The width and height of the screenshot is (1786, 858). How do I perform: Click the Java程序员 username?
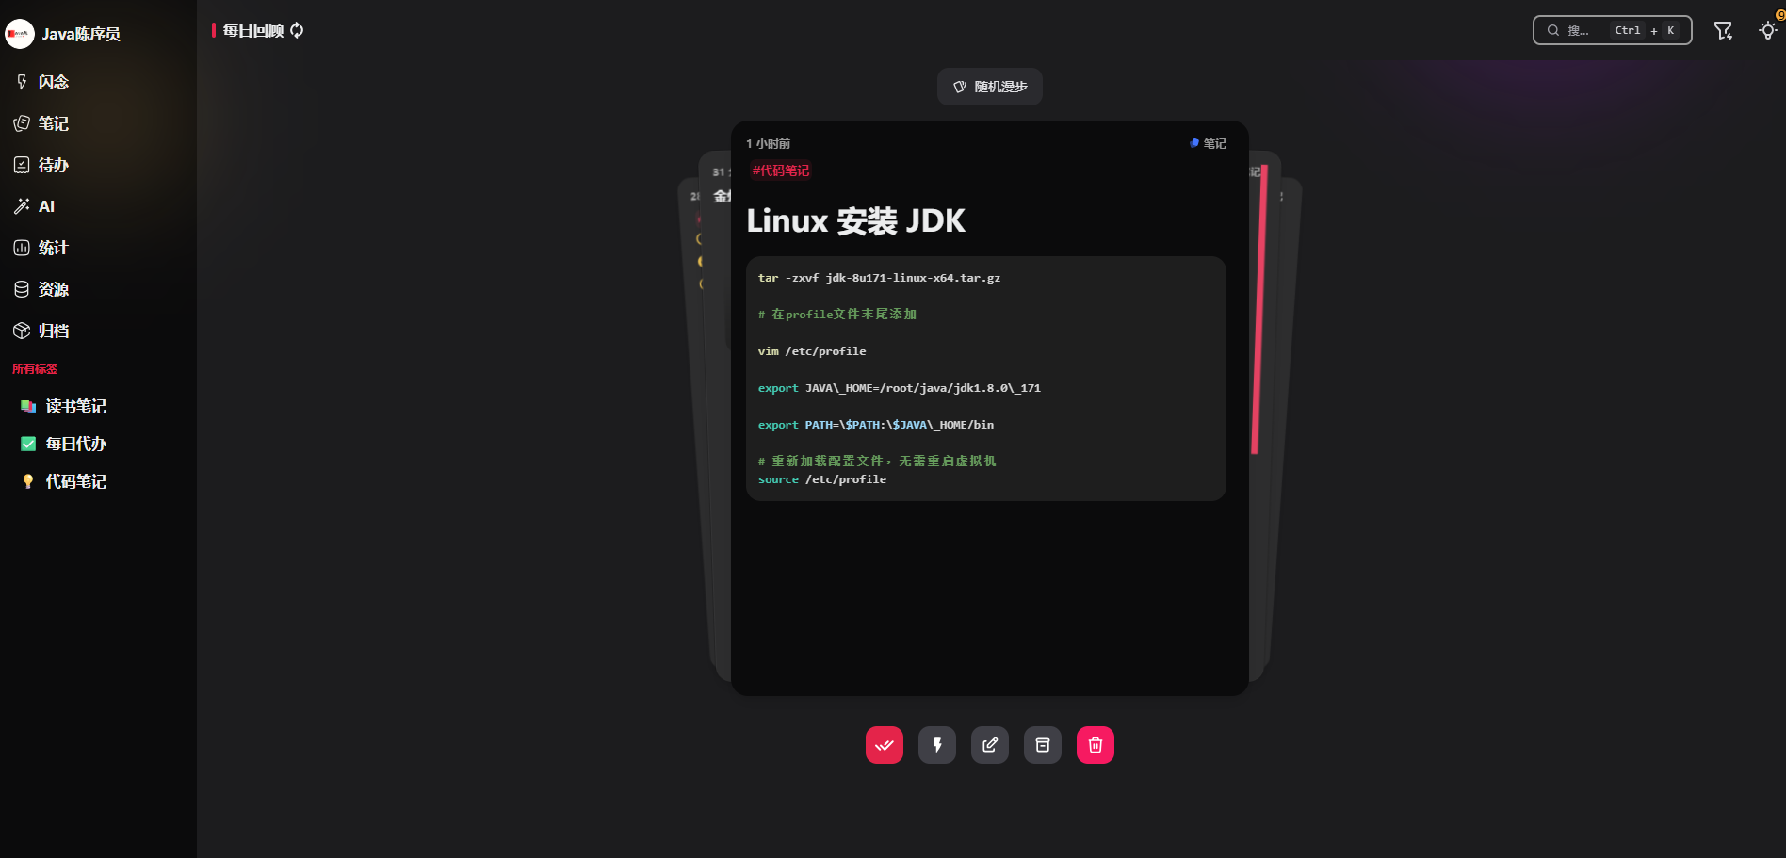[x=81, y=34]
